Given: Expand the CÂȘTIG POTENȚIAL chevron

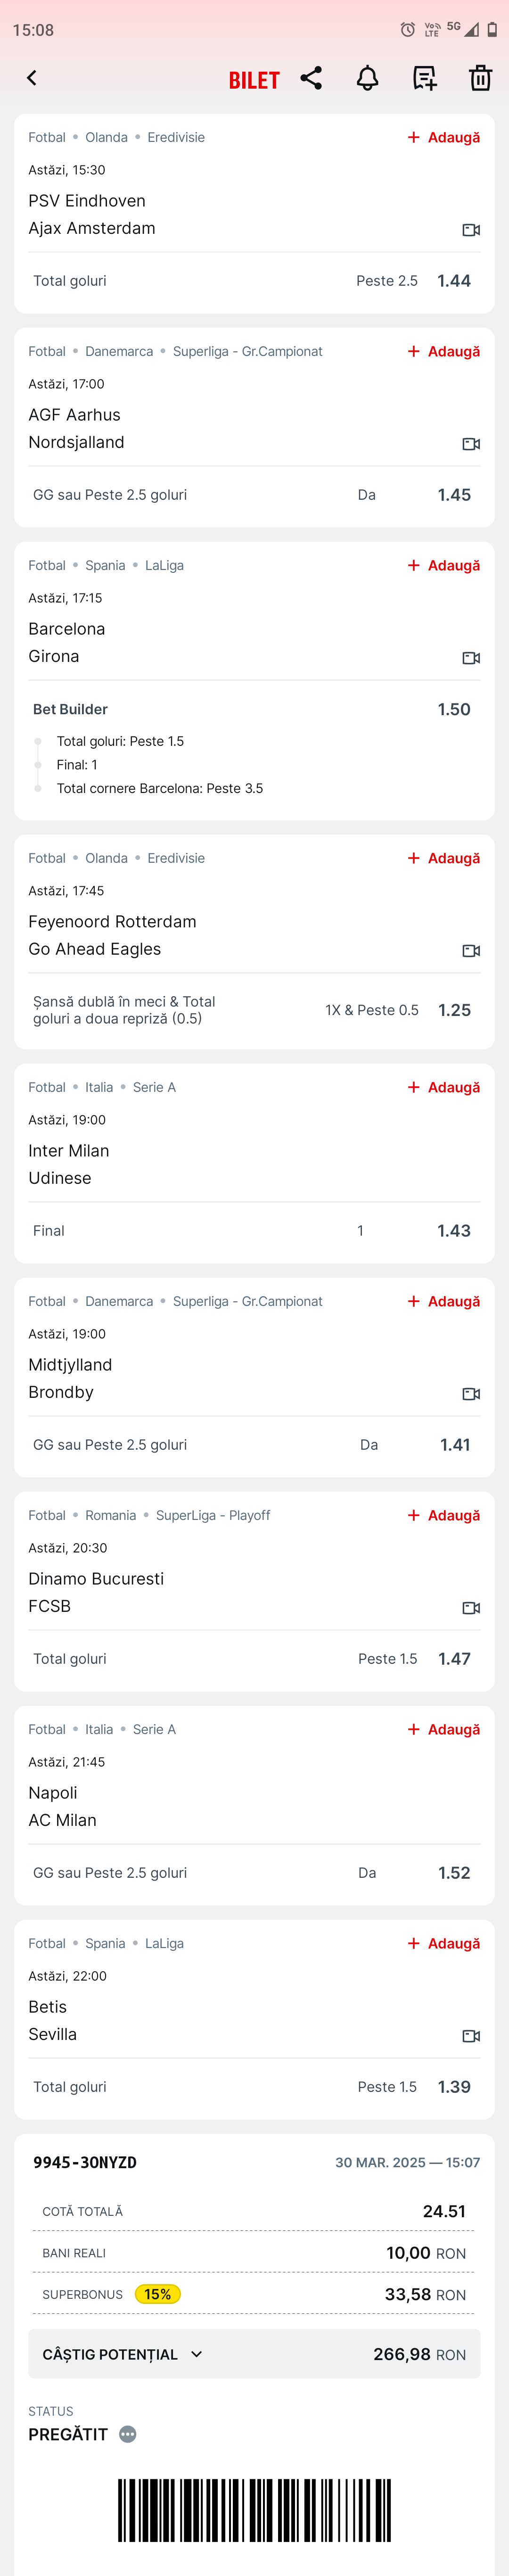Looking at the screenshot, I should pos(197,2354).
